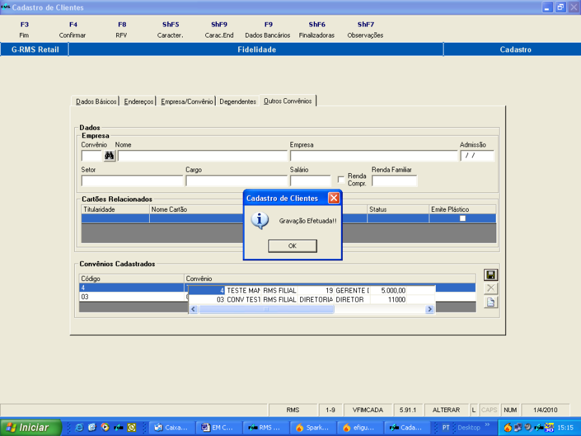
Task: Toggle the Emite Plástico checkbox in the grid
Action: tap(462, 218)
